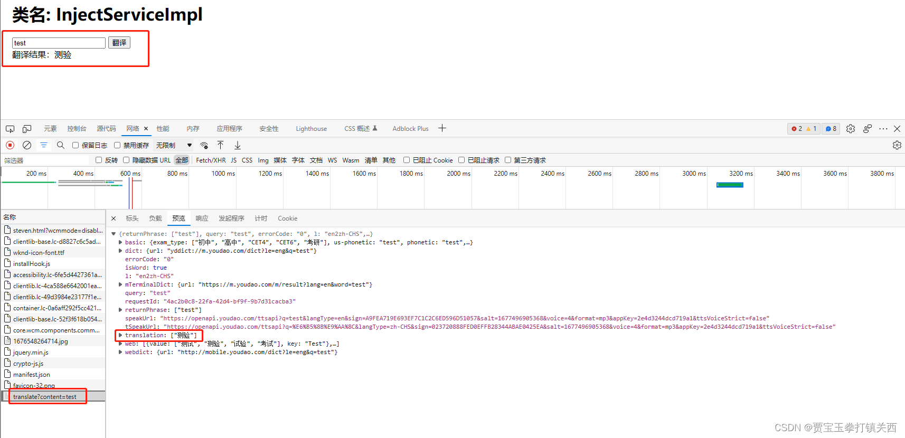Open the Adblock Plus panel tab
Screen dimensions: 905x438
[x=410, y=129]
